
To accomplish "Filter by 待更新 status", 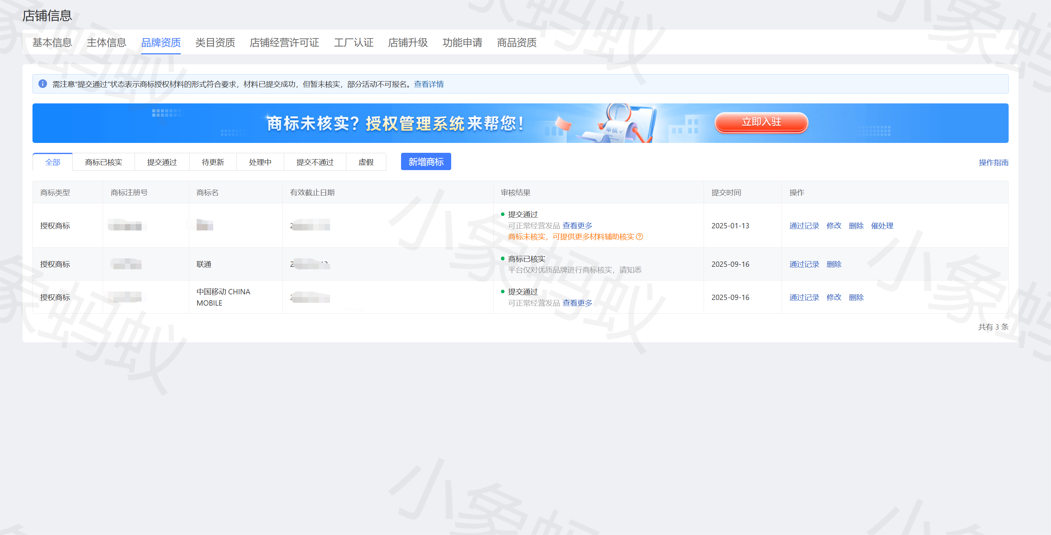I will 213,162.
